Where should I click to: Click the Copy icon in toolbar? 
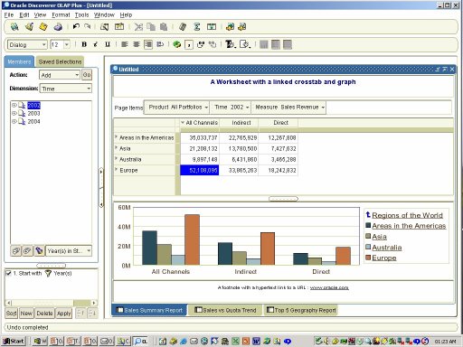[151, 27]
